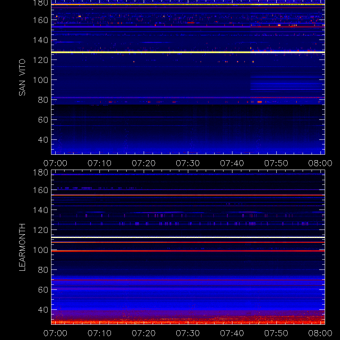340x340 pixels.
Task: Select the 40 tick label on SAN VITO axis
Action: 43,140
